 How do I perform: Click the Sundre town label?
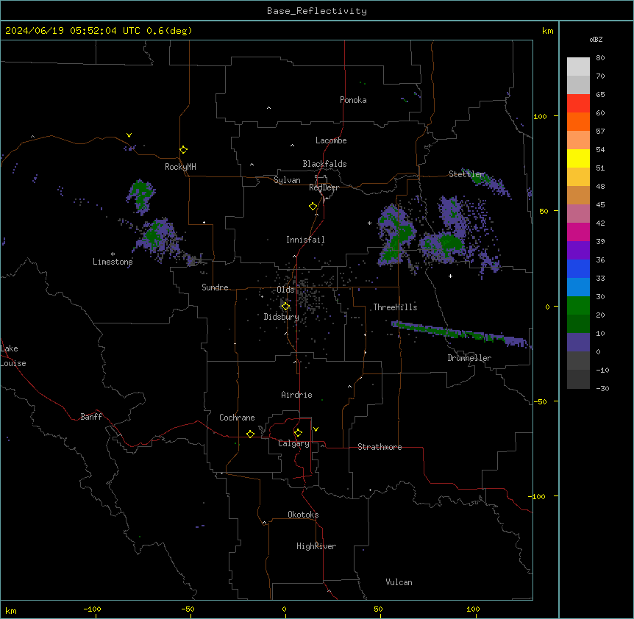pos(215,287)
